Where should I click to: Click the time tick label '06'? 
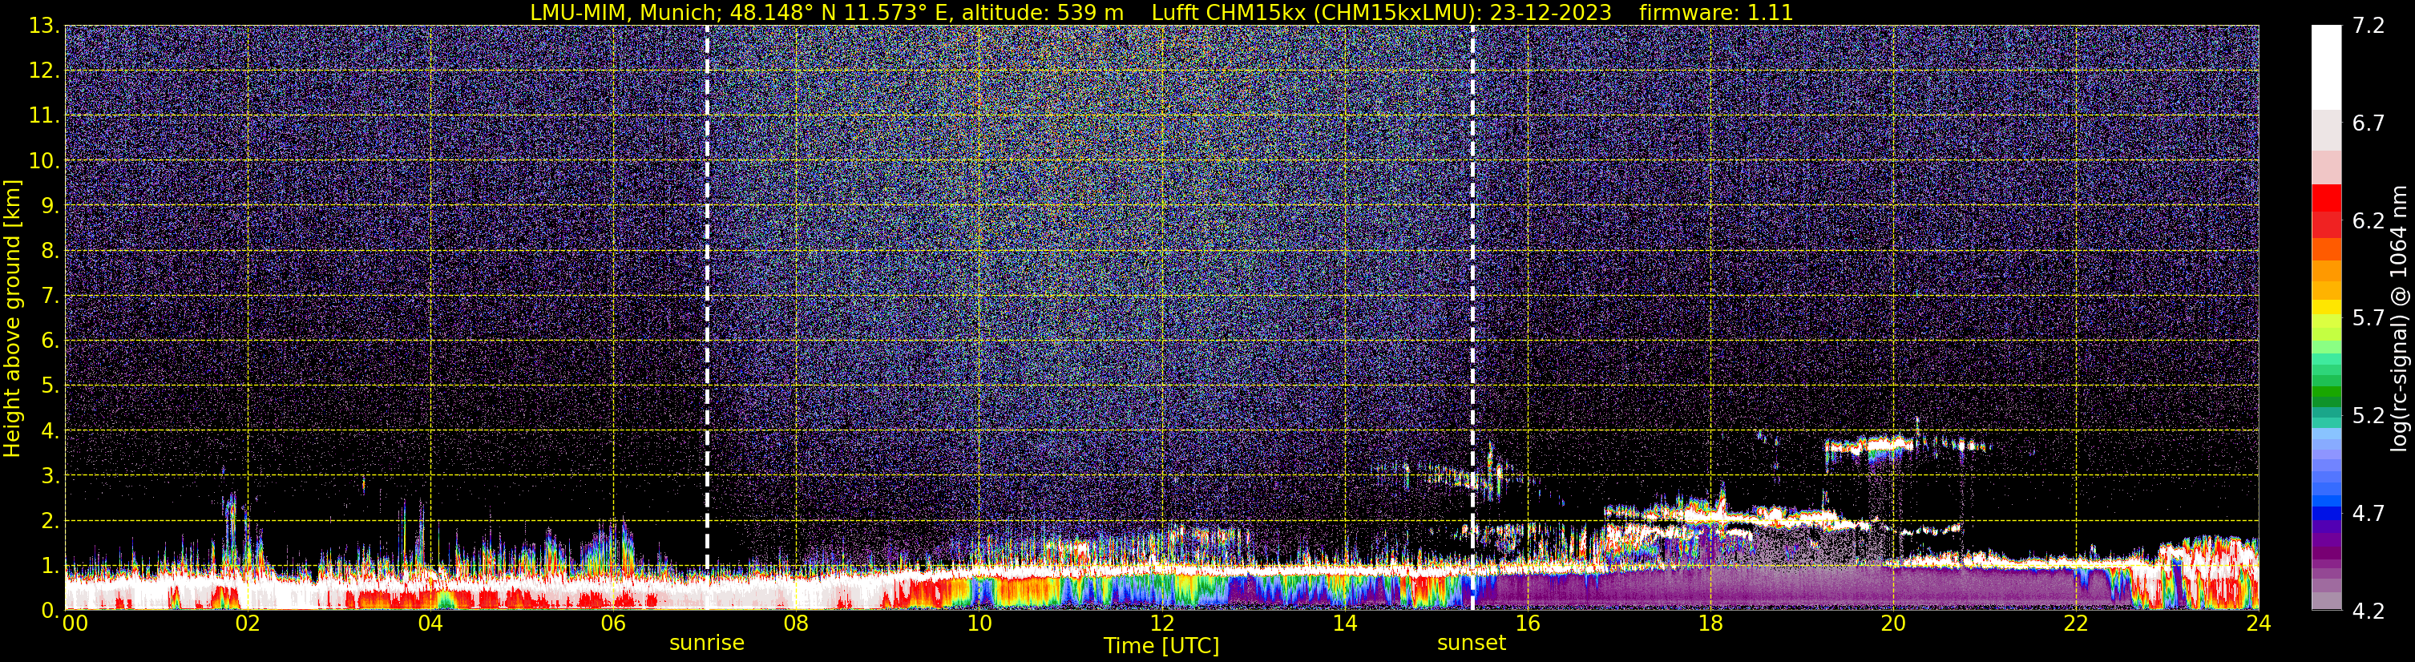(x=613, y=624)
